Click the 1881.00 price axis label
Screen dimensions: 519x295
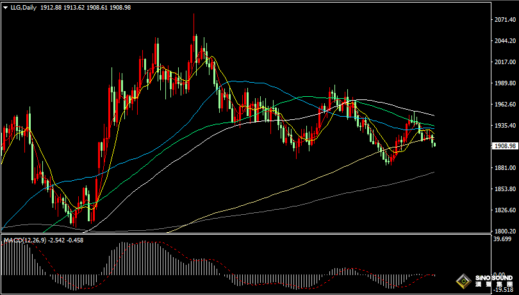click(505, 168)
